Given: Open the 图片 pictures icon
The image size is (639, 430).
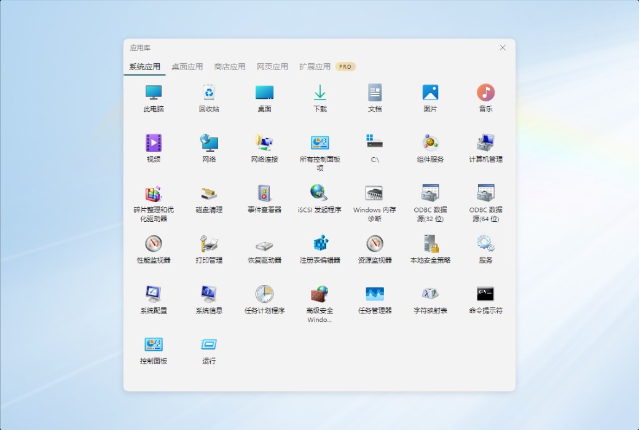Looking at the screenshot, I should [430, 93].
